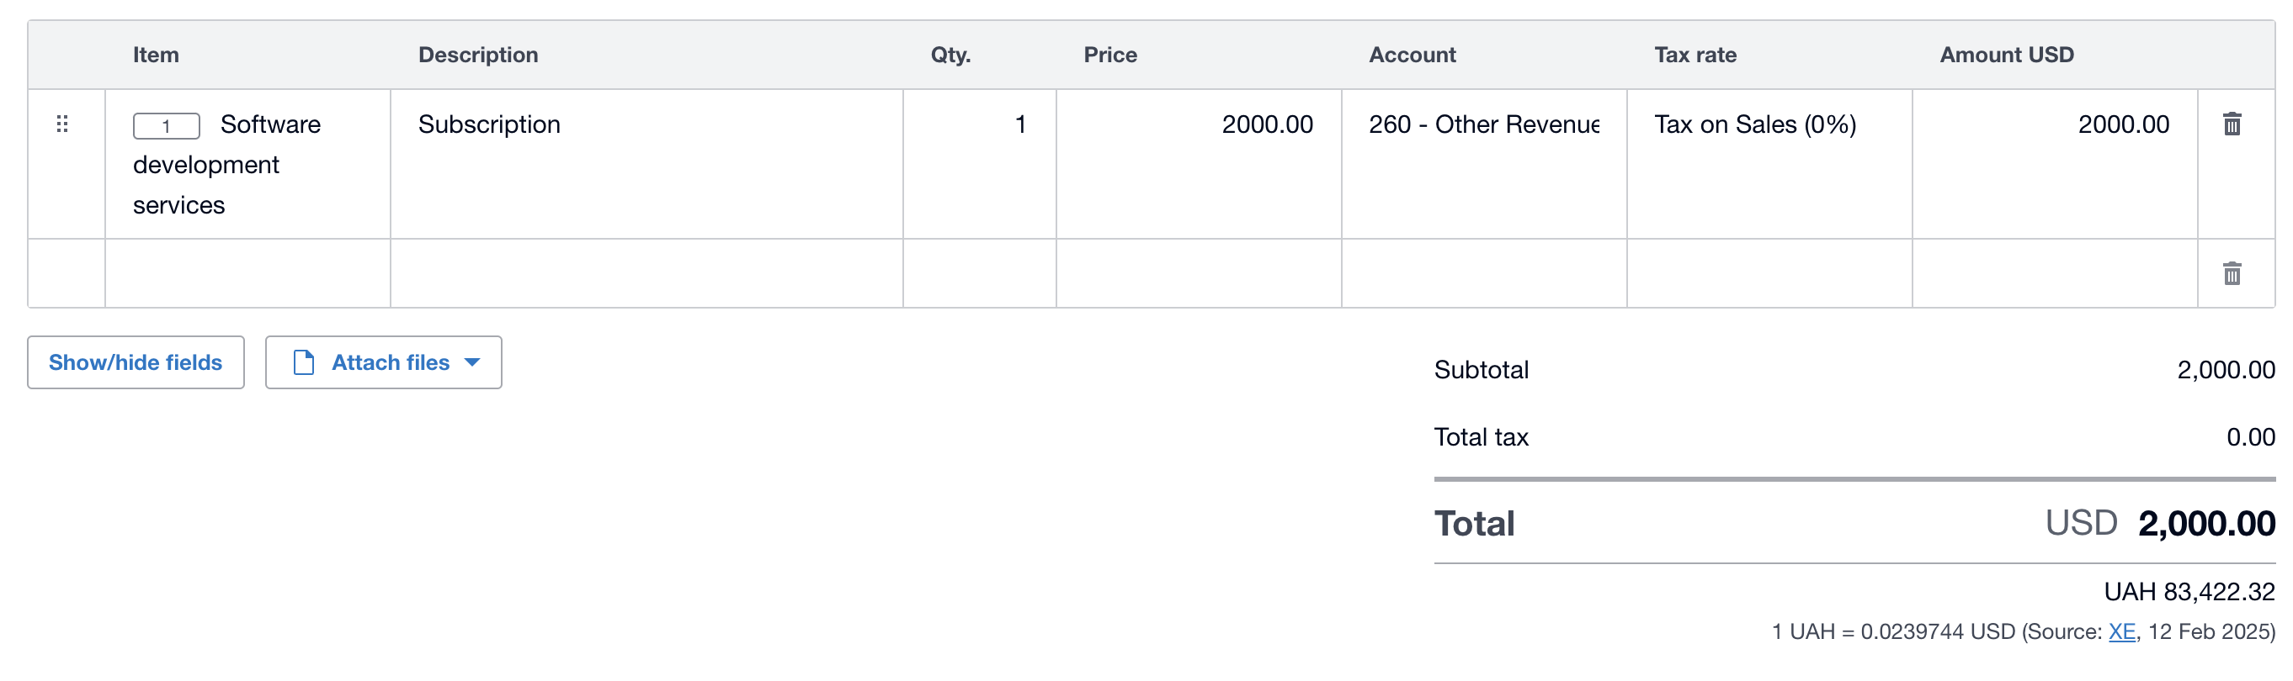Delete the empty second line item
Screen dimensions: 2293x681
coord(2232,273)
